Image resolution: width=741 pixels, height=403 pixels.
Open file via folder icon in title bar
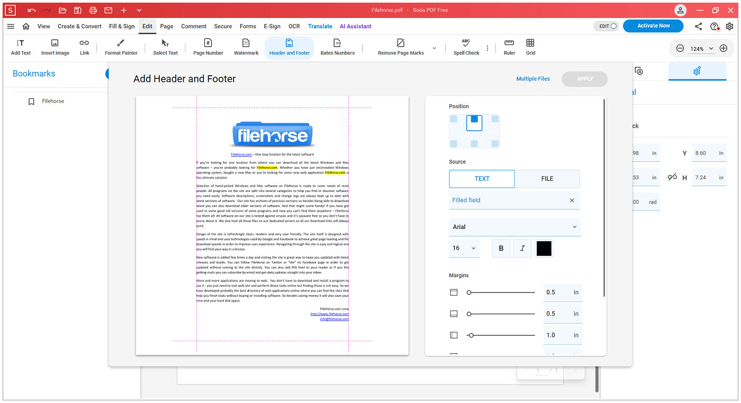(62, 10)
